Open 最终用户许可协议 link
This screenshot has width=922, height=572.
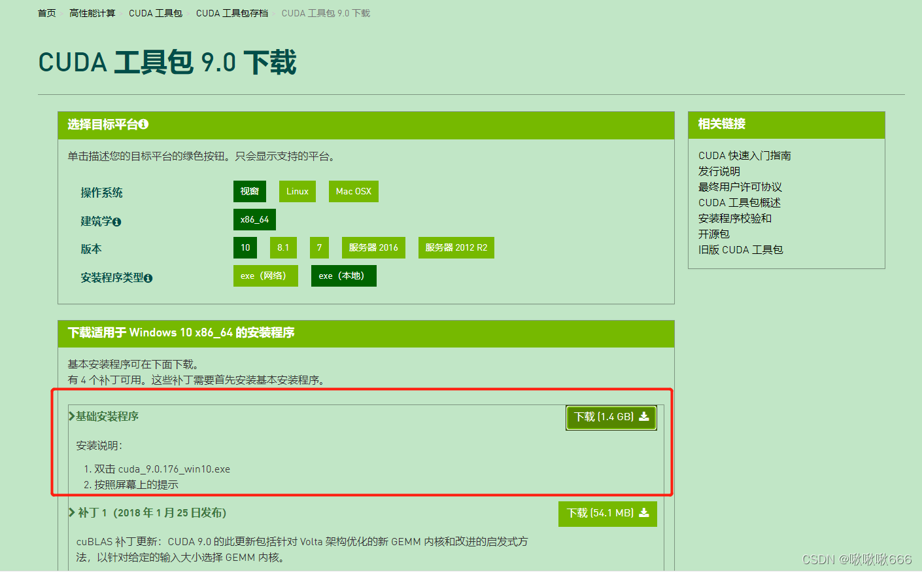pyautogui.click(x=740, y=187)
